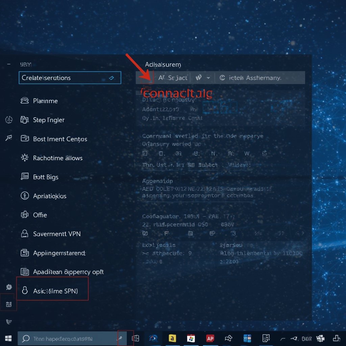Open the Rachotime allows gear icon
Image resolution: width=346 pixels, height=346 pixels.
pyautogui.click(x=24, y=158)
